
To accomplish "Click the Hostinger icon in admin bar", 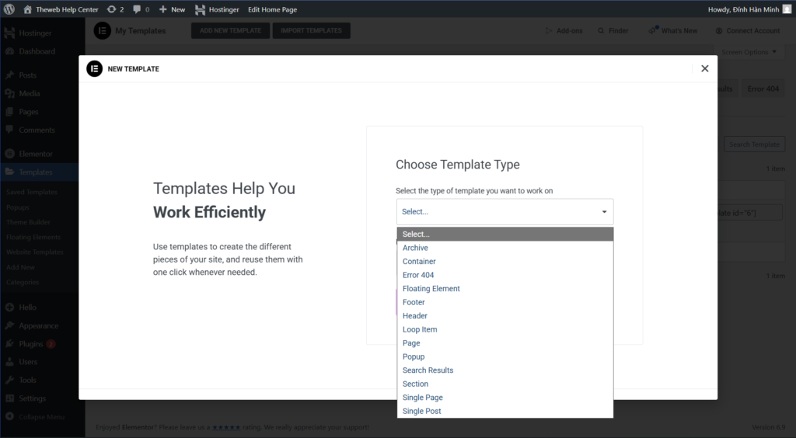I will [201, 9].
